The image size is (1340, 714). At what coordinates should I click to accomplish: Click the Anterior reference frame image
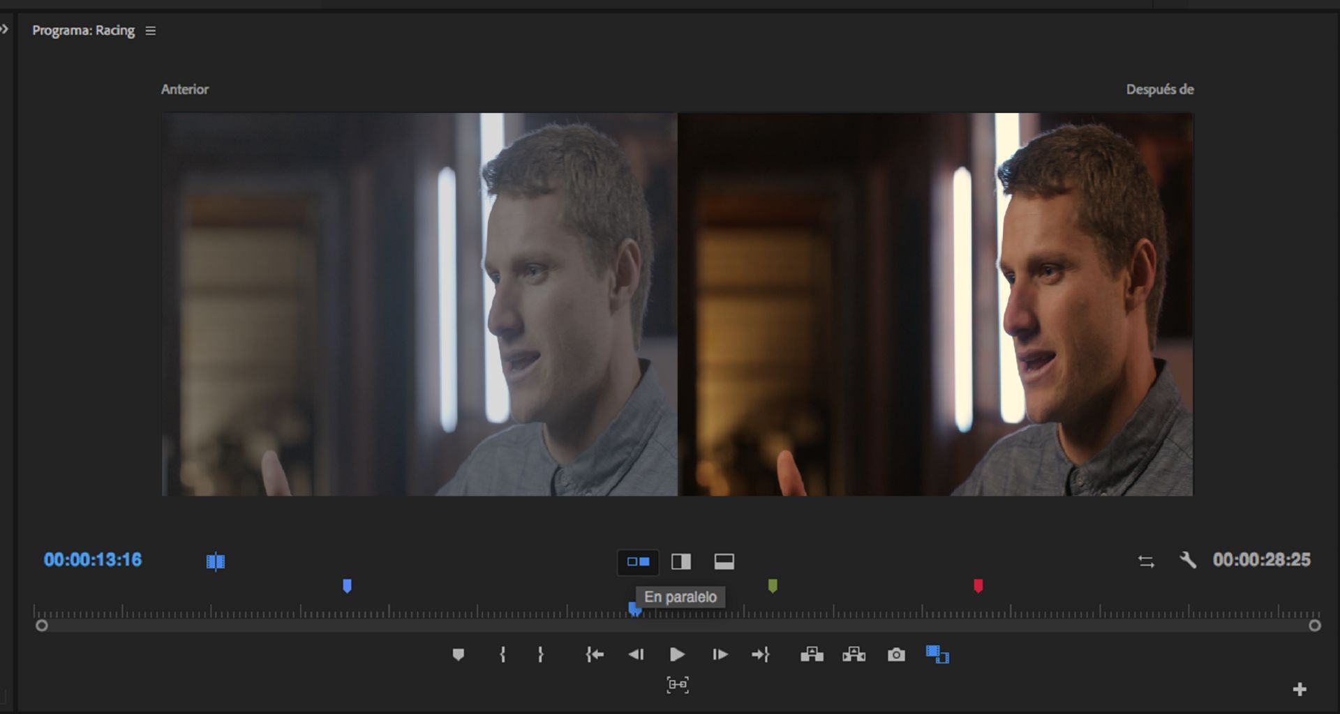[x=419, y=304]
